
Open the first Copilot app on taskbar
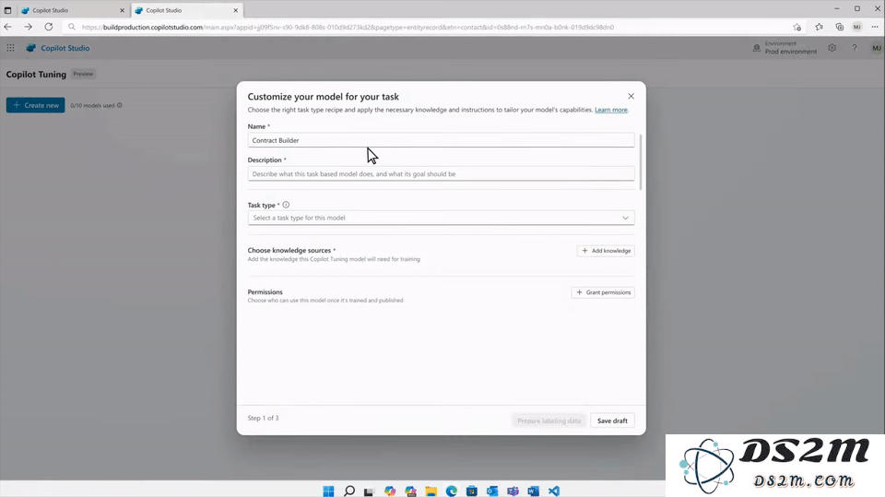390,491
